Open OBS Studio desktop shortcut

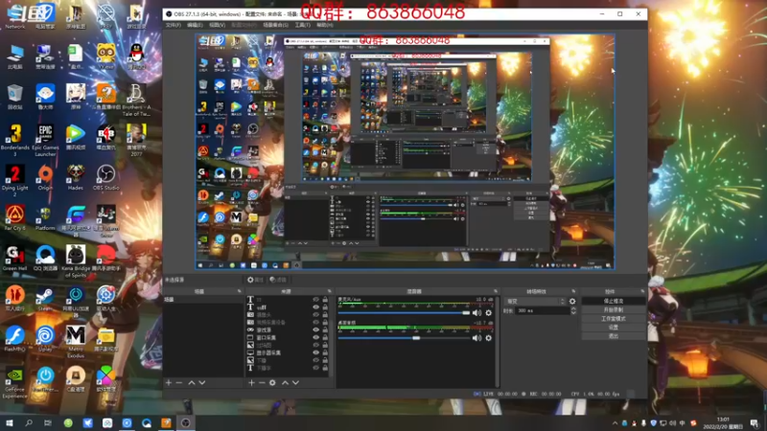(105, 178)
